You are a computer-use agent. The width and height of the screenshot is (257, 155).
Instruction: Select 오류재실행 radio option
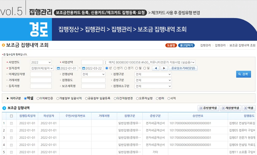[137, 98]
